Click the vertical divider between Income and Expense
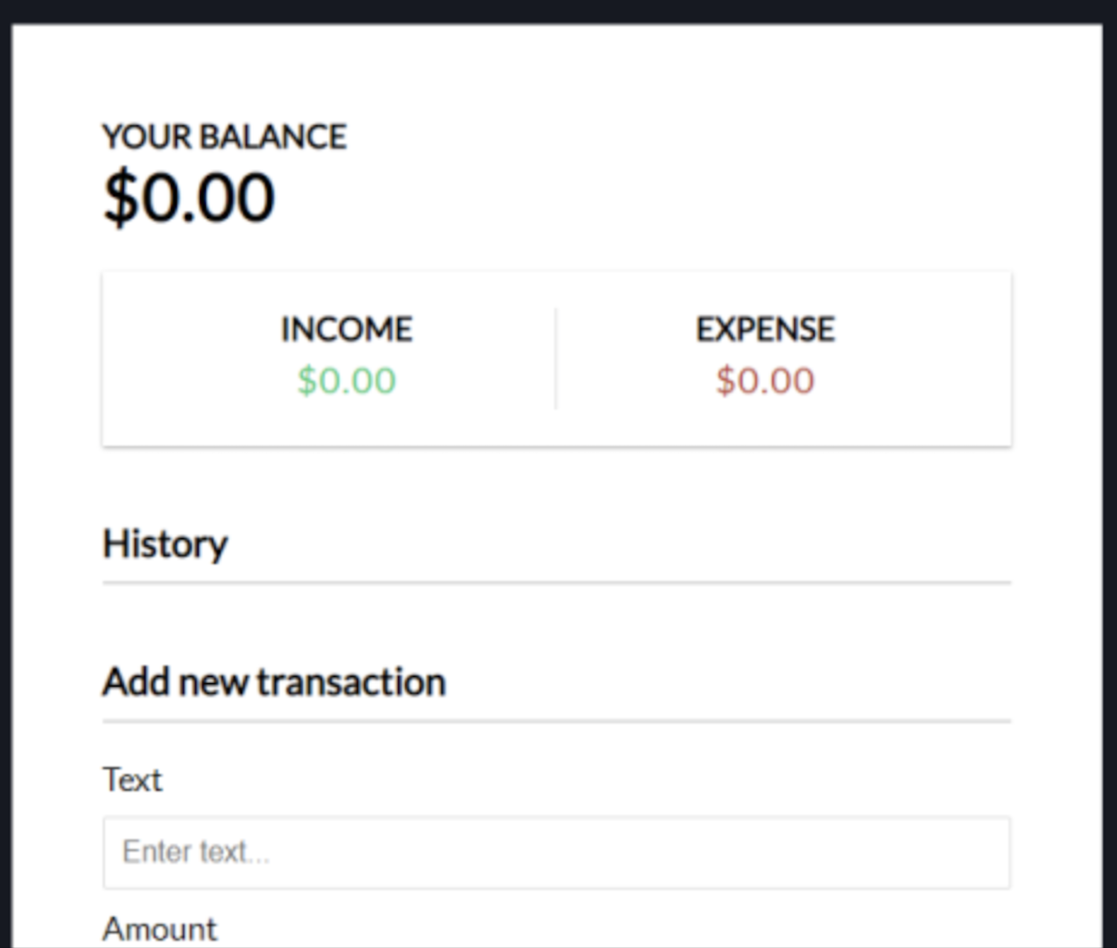Viewport: 1117px width, 948px height. coord(555,359)
